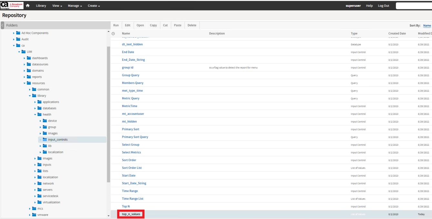Open the Manage menu
Screen dimensions: 432x219
click(75, 6)
